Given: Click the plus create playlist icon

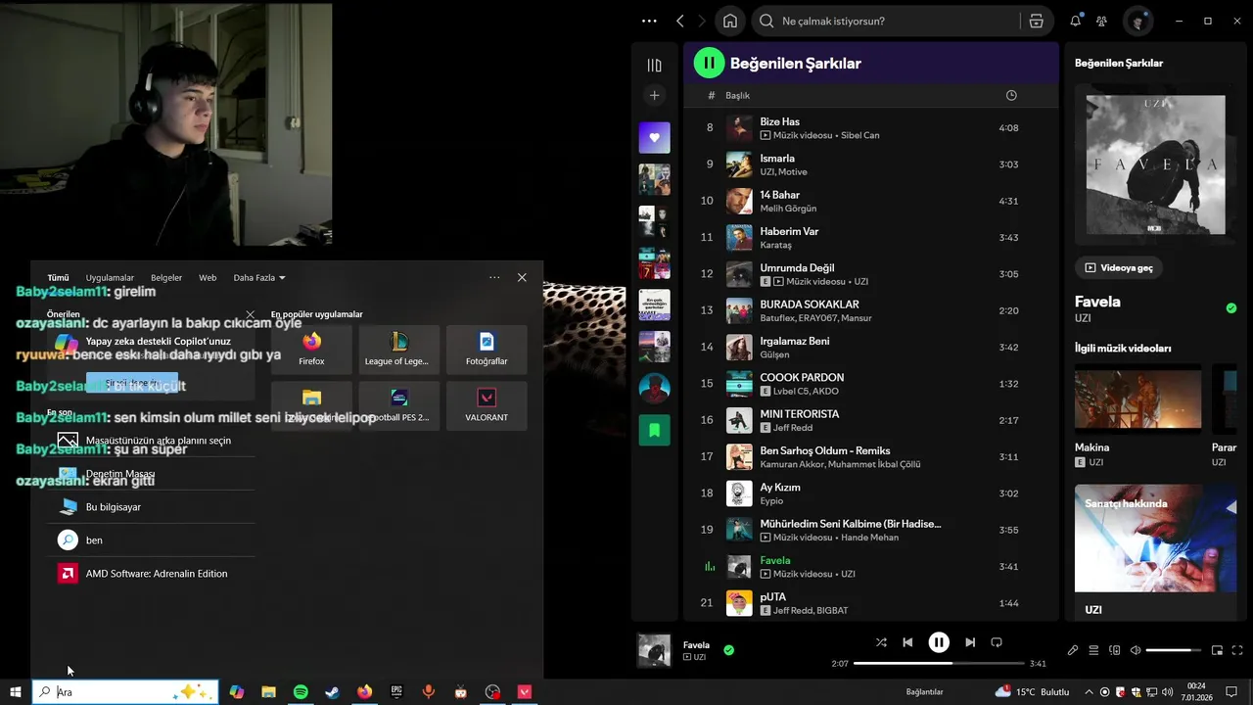Looking at the screenshot, I should (x=654, y=95).
